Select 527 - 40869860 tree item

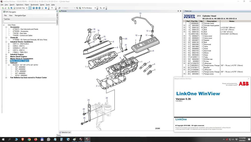[x=20, y=67]
